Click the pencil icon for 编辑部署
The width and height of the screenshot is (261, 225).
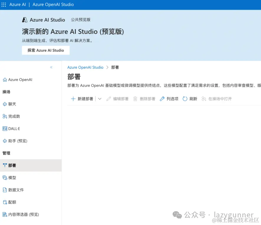pyautogui.click(x=109, y=99)
